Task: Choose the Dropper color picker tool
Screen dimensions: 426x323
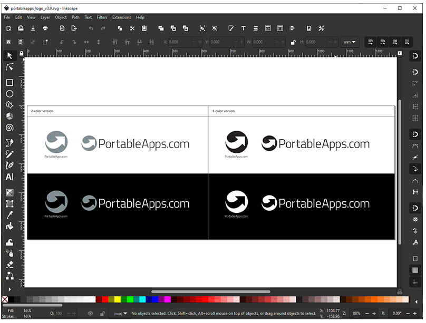Action: coord(9,215)
